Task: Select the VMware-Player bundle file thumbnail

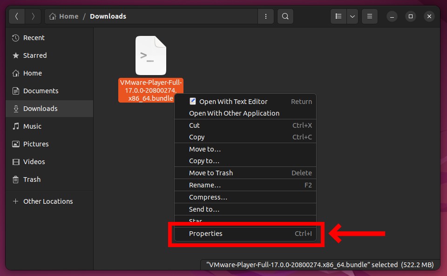Action: pyautogui.click(x=150, y=55)
